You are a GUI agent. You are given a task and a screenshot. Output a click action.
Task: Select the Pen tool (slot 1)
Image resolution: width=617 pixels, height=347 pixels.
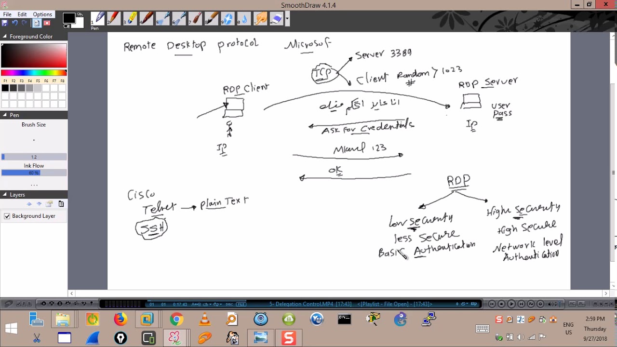coord(98,19)
